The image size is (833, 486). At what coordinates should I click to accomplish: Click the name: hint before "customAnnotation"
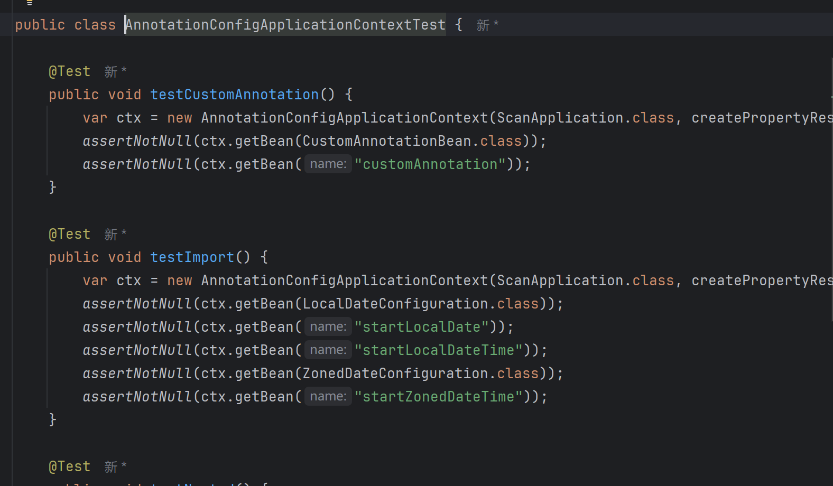tap(328, 164)
